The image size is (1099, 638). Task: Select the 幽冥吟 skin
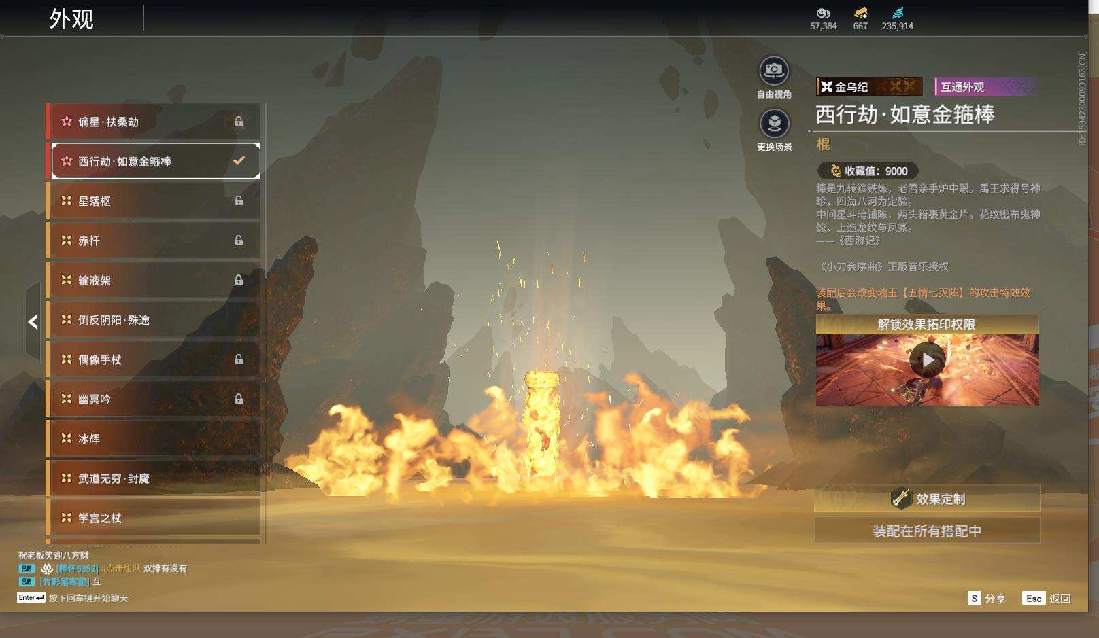click(x=154, y=399)
